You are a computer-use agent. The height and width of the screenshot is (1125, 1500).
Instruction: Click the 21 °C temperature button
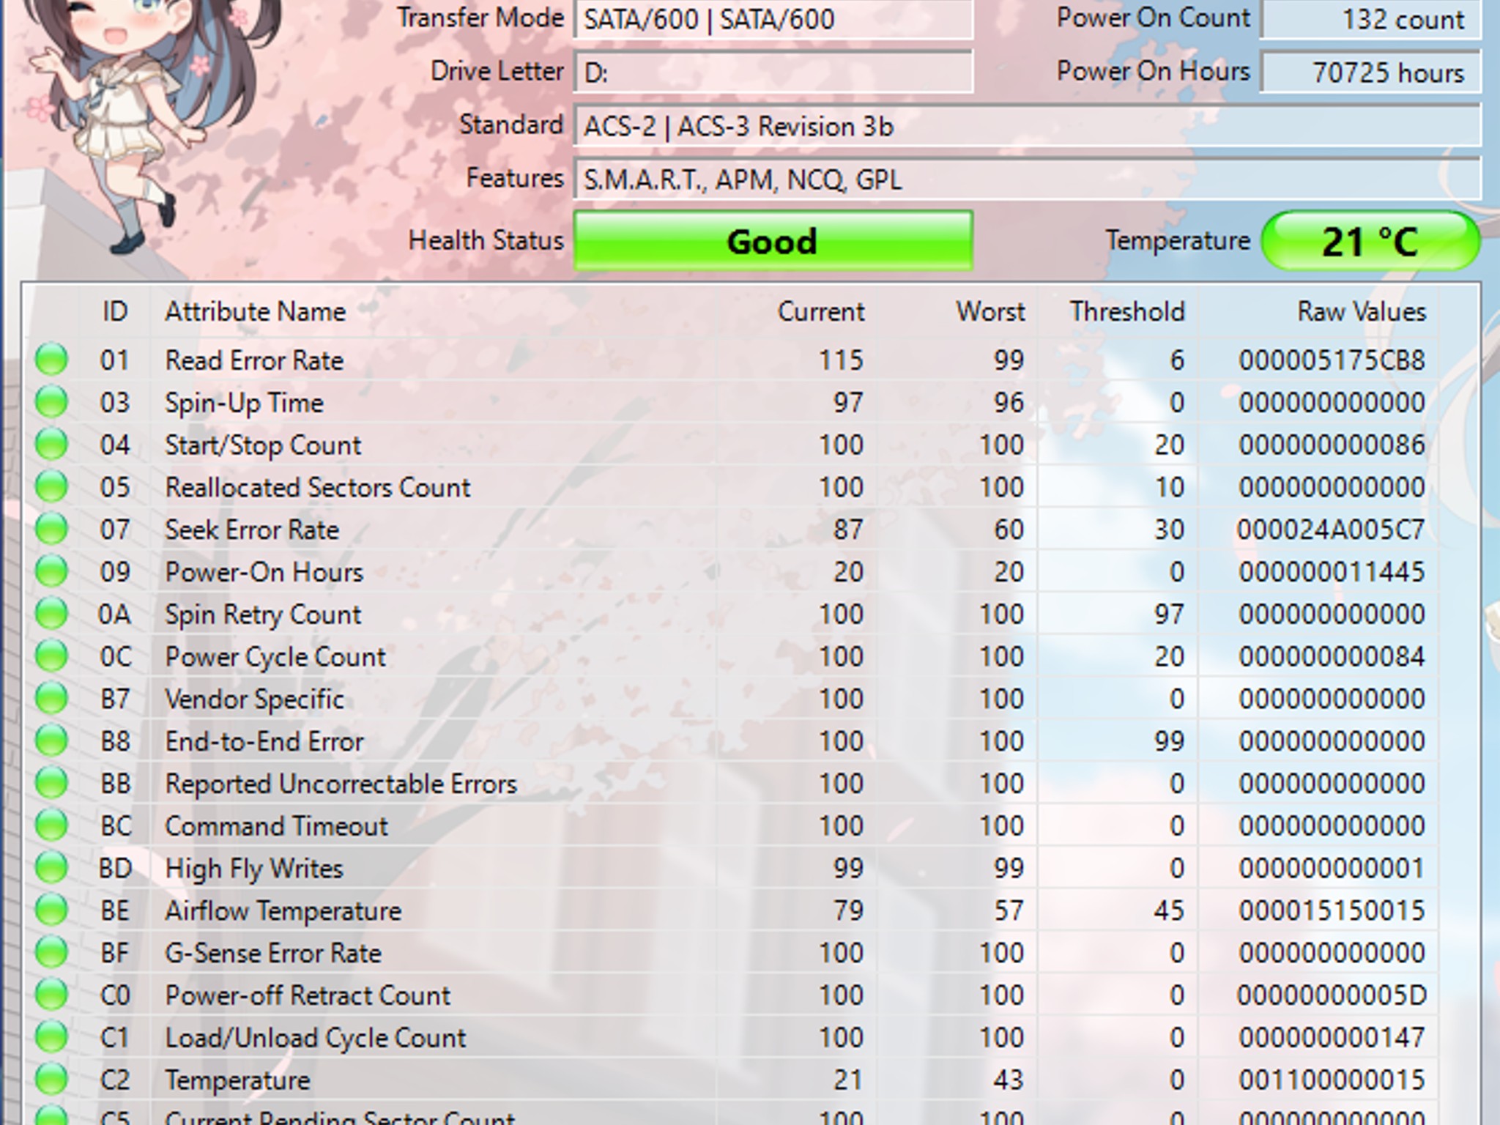[1370, 241]
